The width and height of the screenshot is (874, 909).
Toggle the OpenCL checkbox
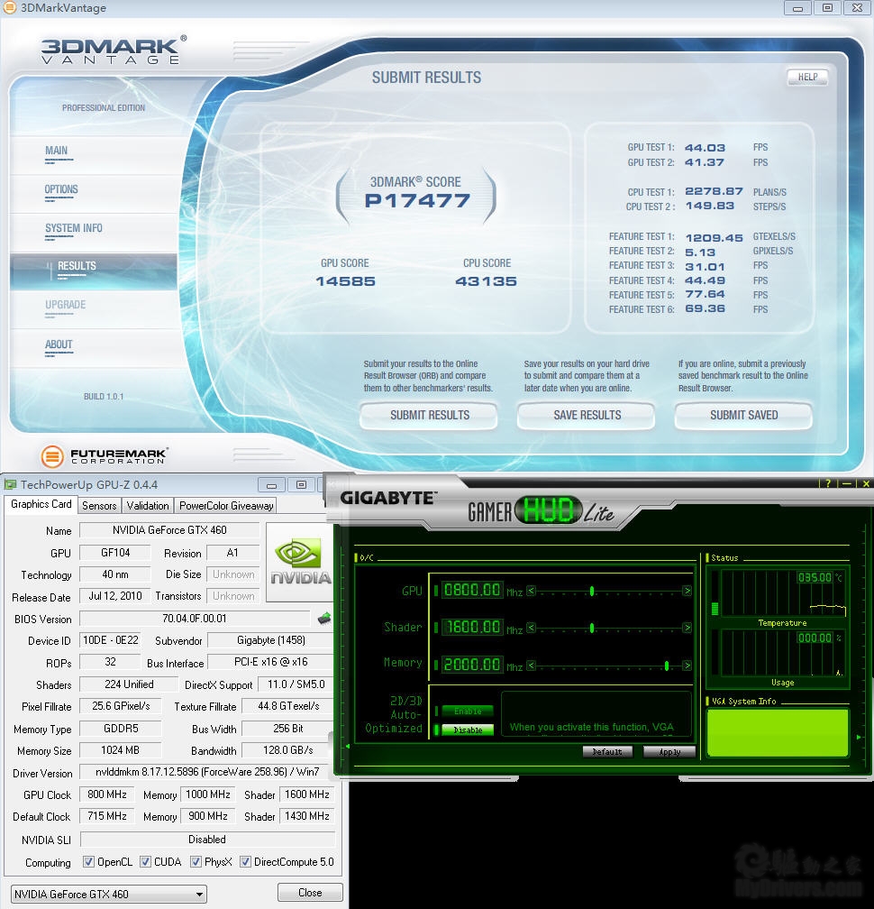88,862
